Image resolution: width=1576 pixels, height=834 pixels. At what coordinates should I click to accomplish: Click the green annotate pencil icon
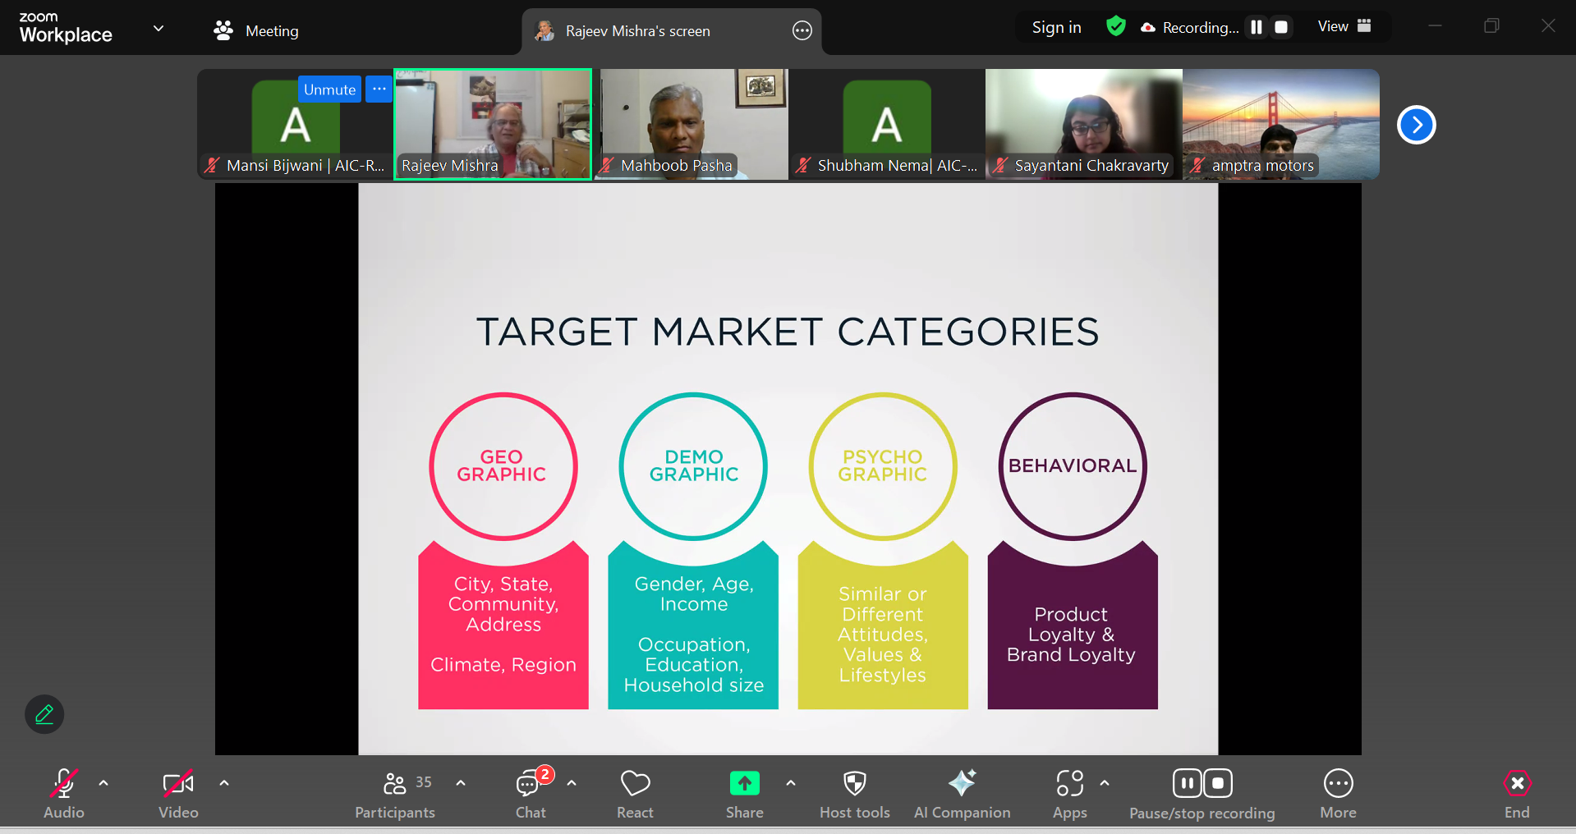pos(44,714)
